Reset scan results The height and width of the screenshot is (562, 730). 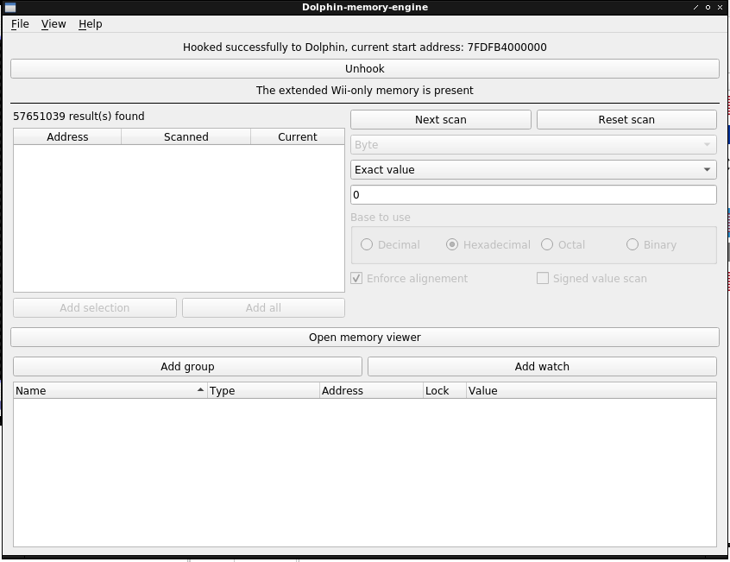click(626, 120)
